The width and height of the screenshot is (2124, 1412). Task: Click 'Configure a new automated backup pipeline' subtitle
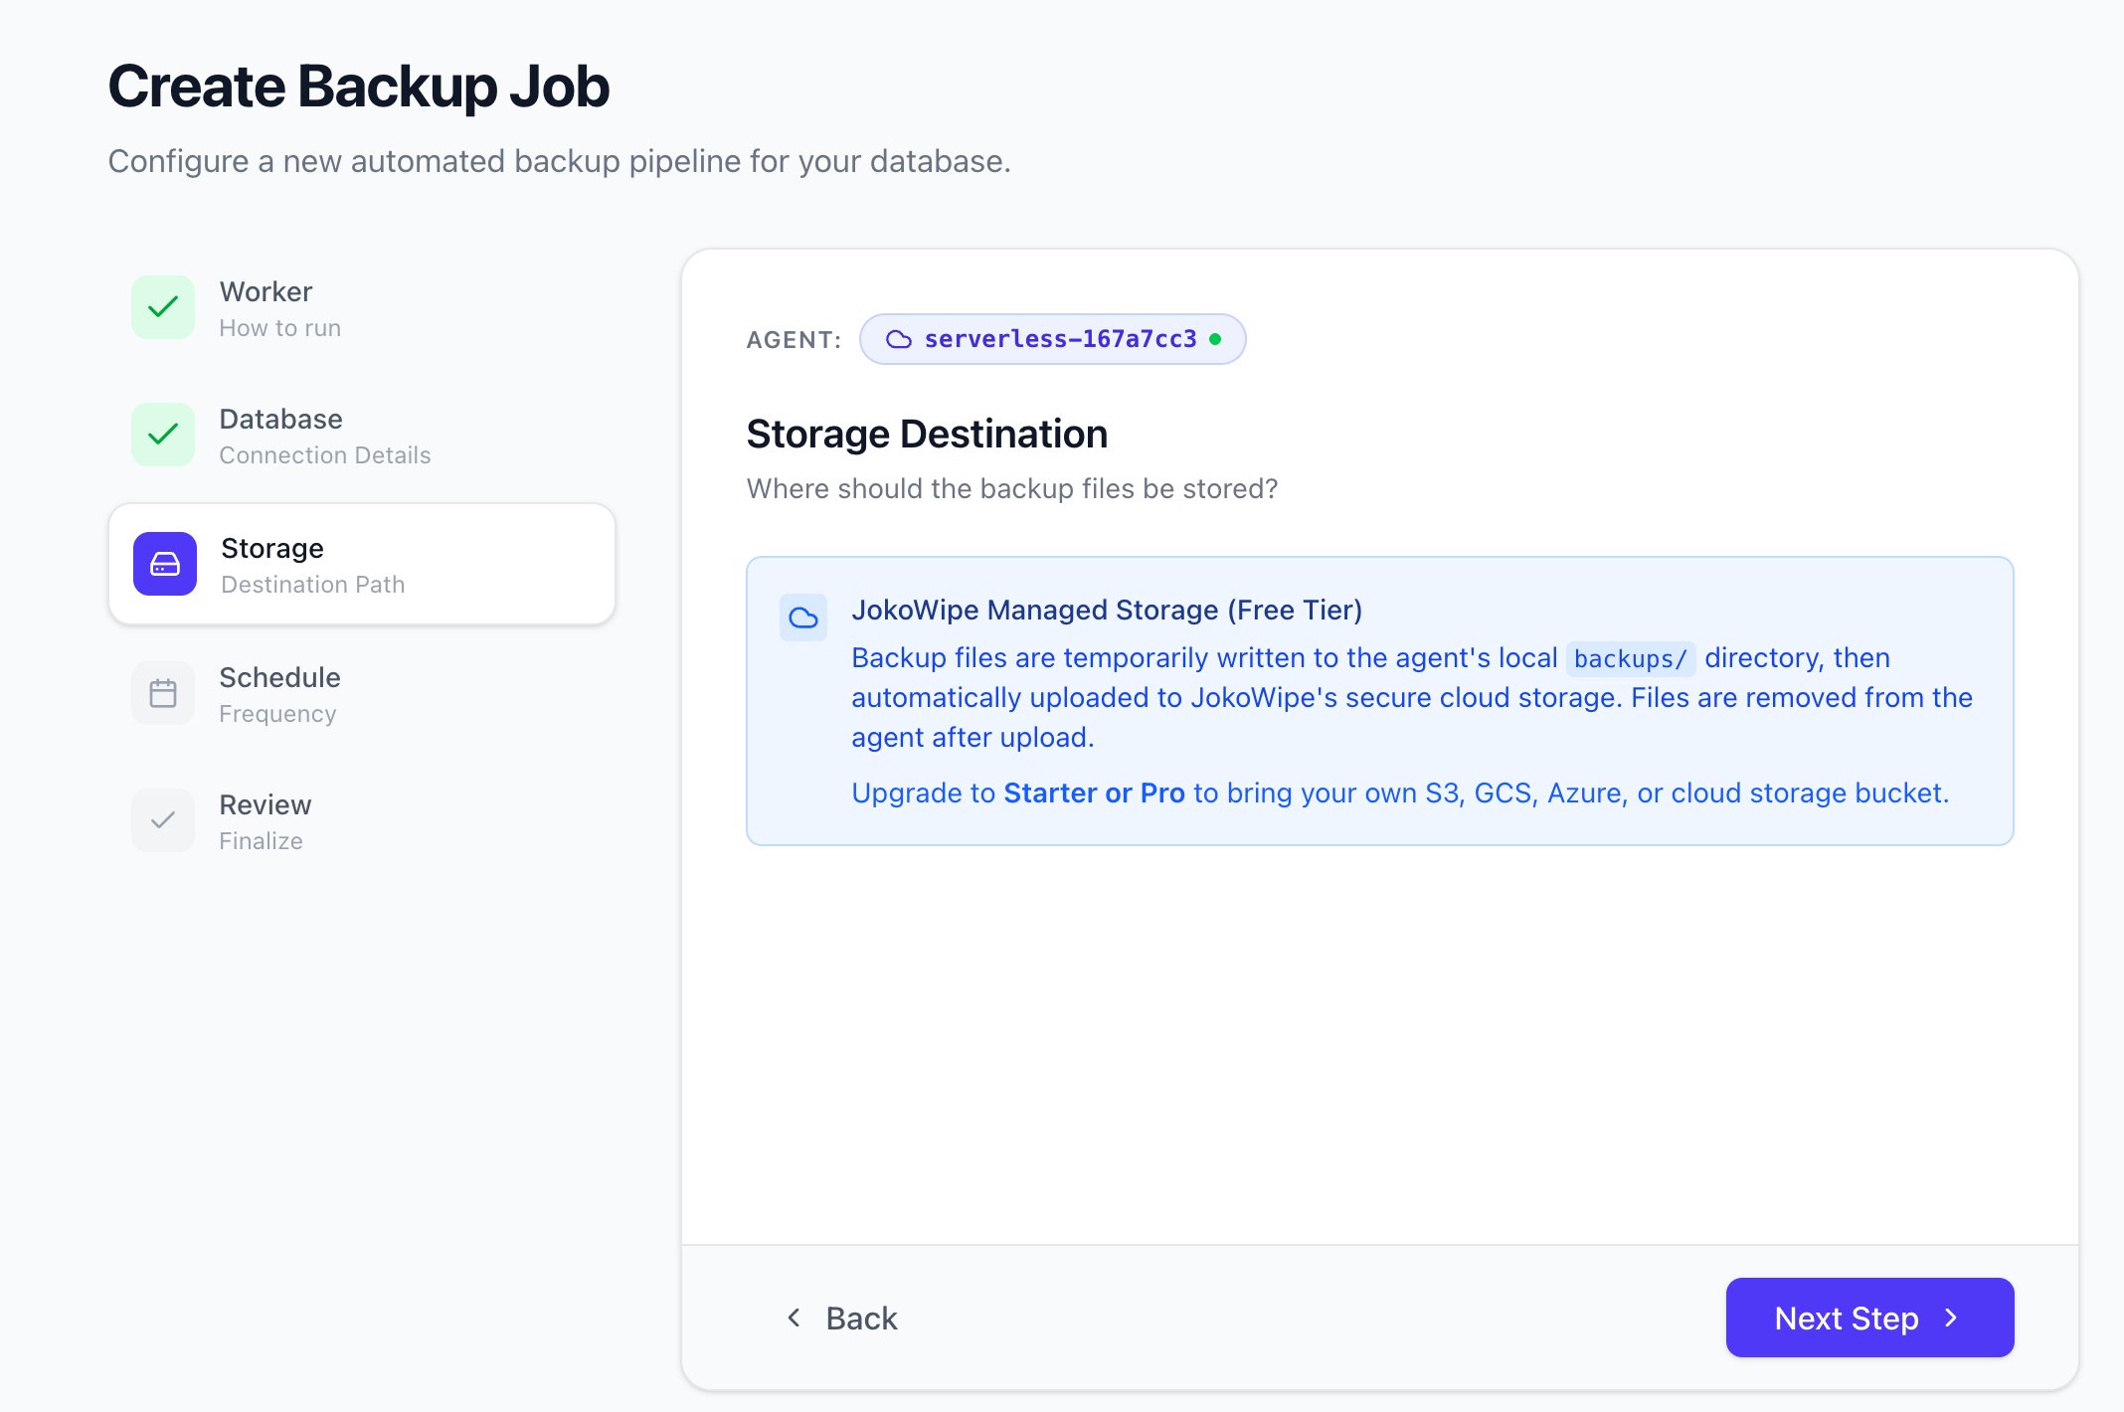click(559, 161)
